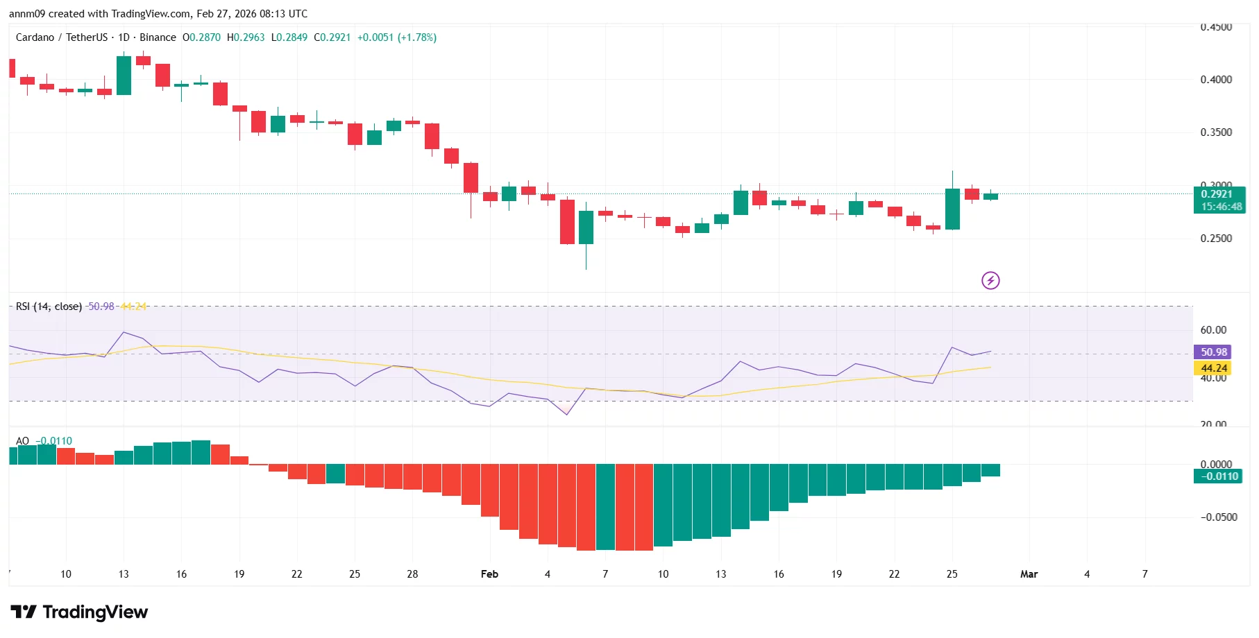Click the Feb label on the date axis
The image size is (1259, 638).
point(489,574)
